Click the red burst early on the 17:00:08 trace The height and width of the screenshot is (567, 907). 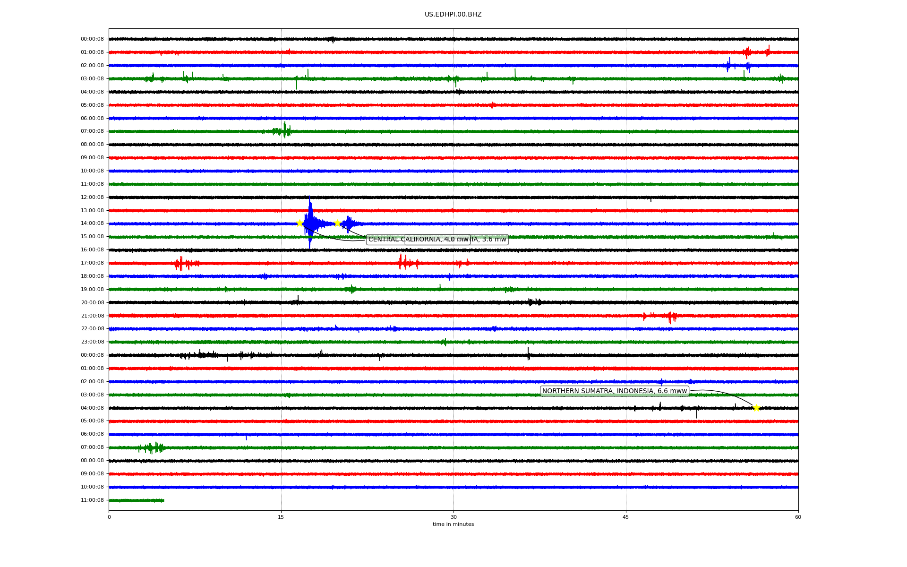181,263
